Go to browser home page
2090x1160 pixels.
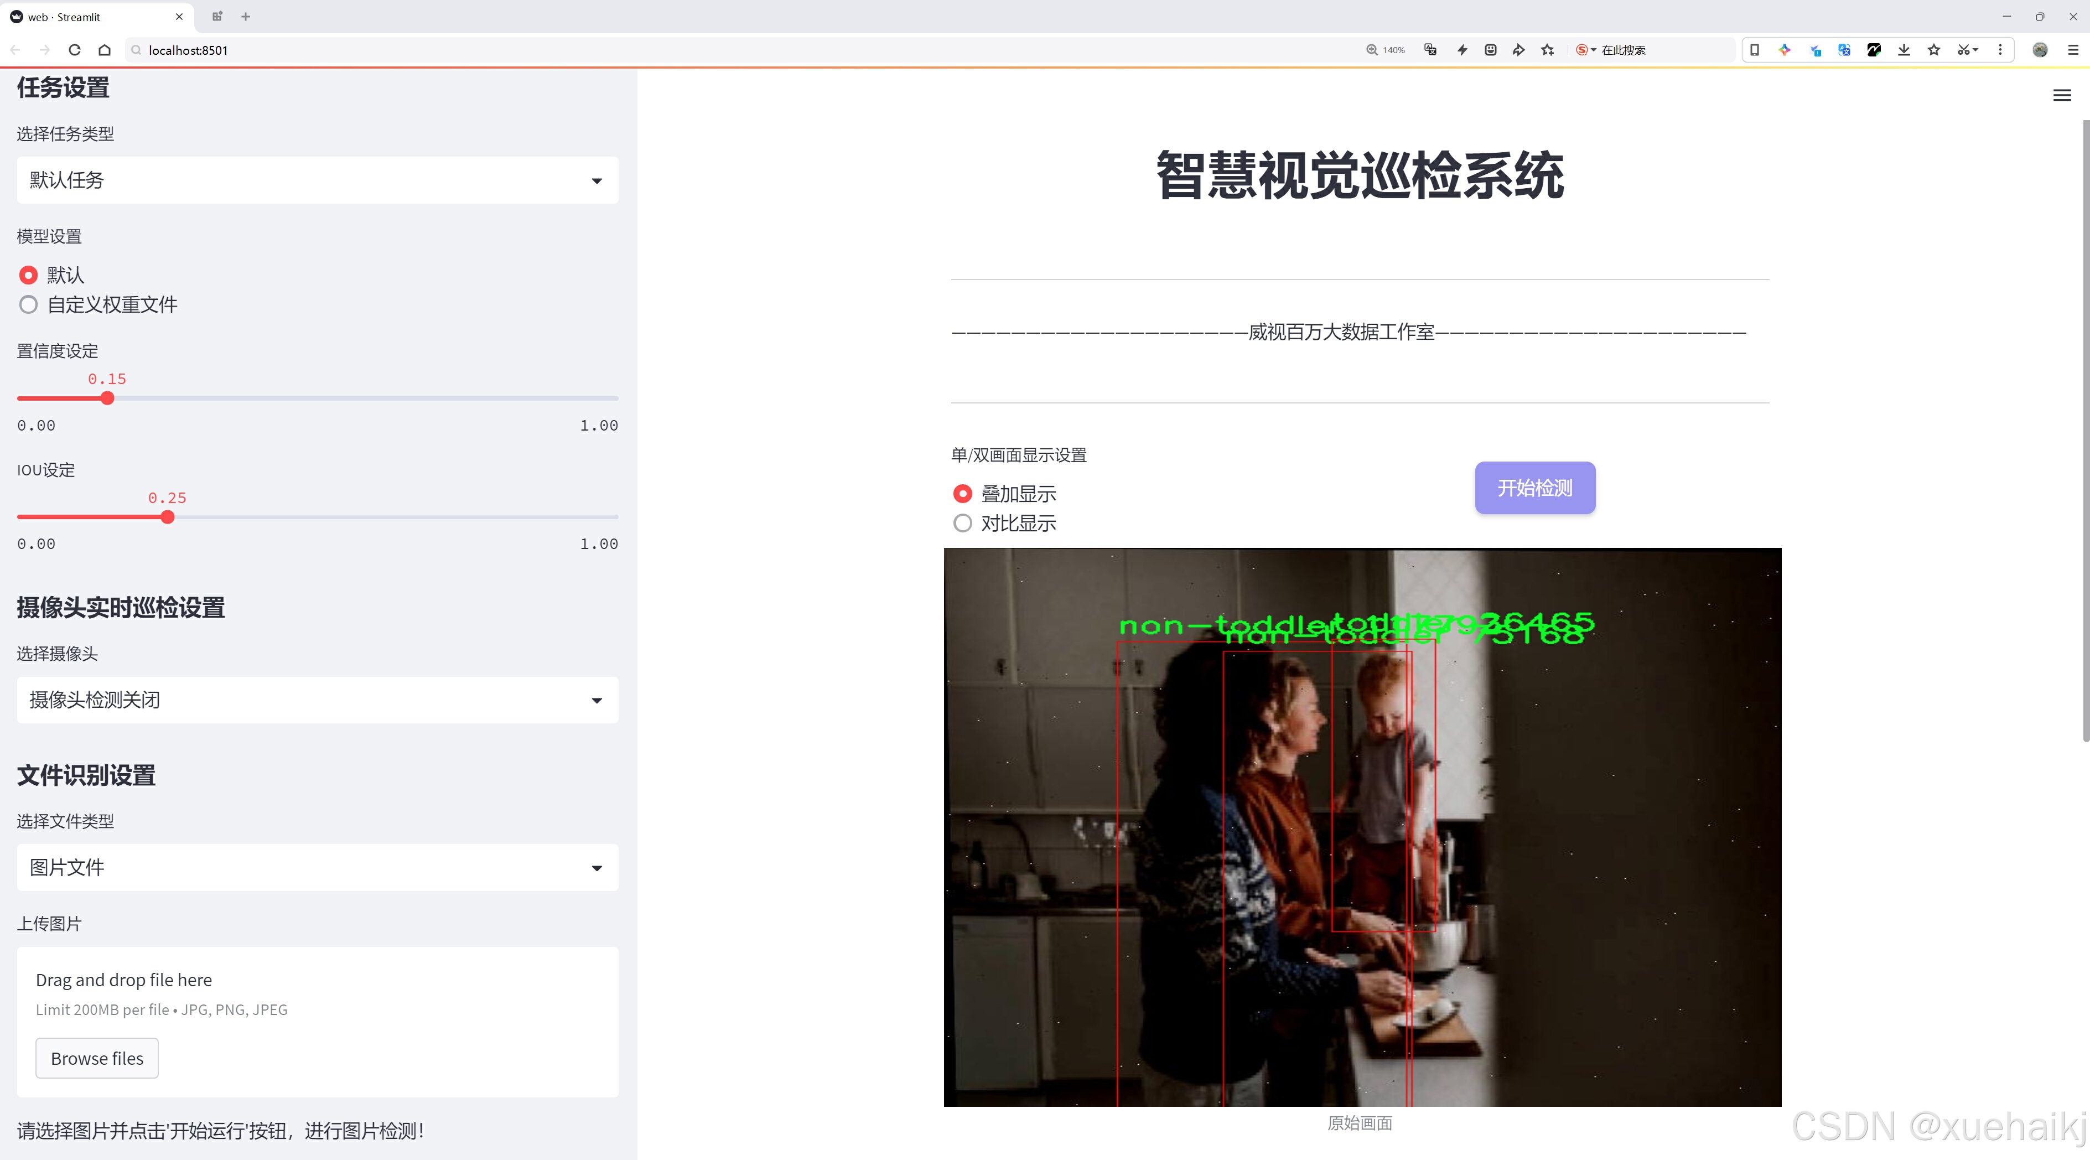(105, 50)
